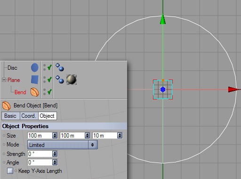Click the Angle parameter keyframe circle
The image size is (241, 179).
[4, 162]
